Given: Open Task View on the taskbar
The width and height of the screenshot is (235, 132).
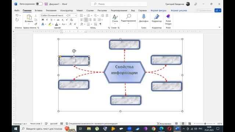Looking at the screenshot, I should tap(80, 129).
